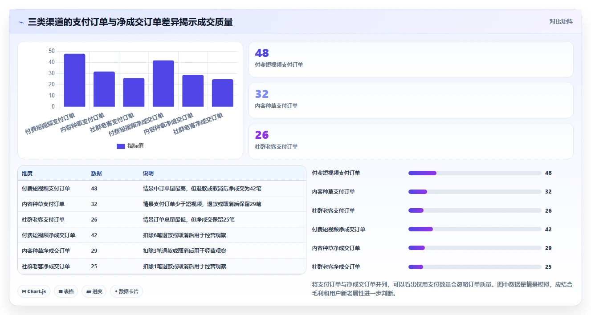Click the 付费短视频支付订单 label in its data card
Screen dimensions: 591x315
[279, 65]
